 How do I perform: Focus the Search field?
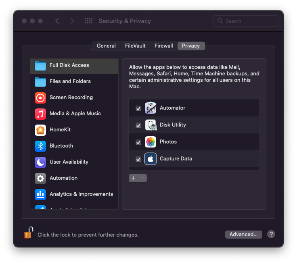coord(246,21)
